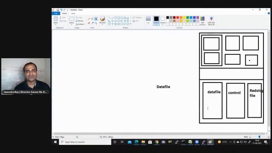Click the Paste clipboard icon
The image size is (272, 153).
point(56,19)
